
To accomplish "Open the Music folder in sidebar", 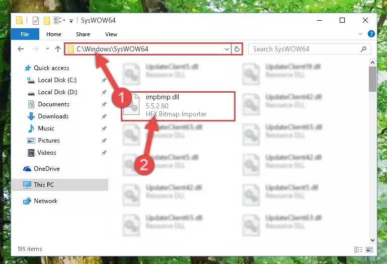I will click(x=46, y=128).
